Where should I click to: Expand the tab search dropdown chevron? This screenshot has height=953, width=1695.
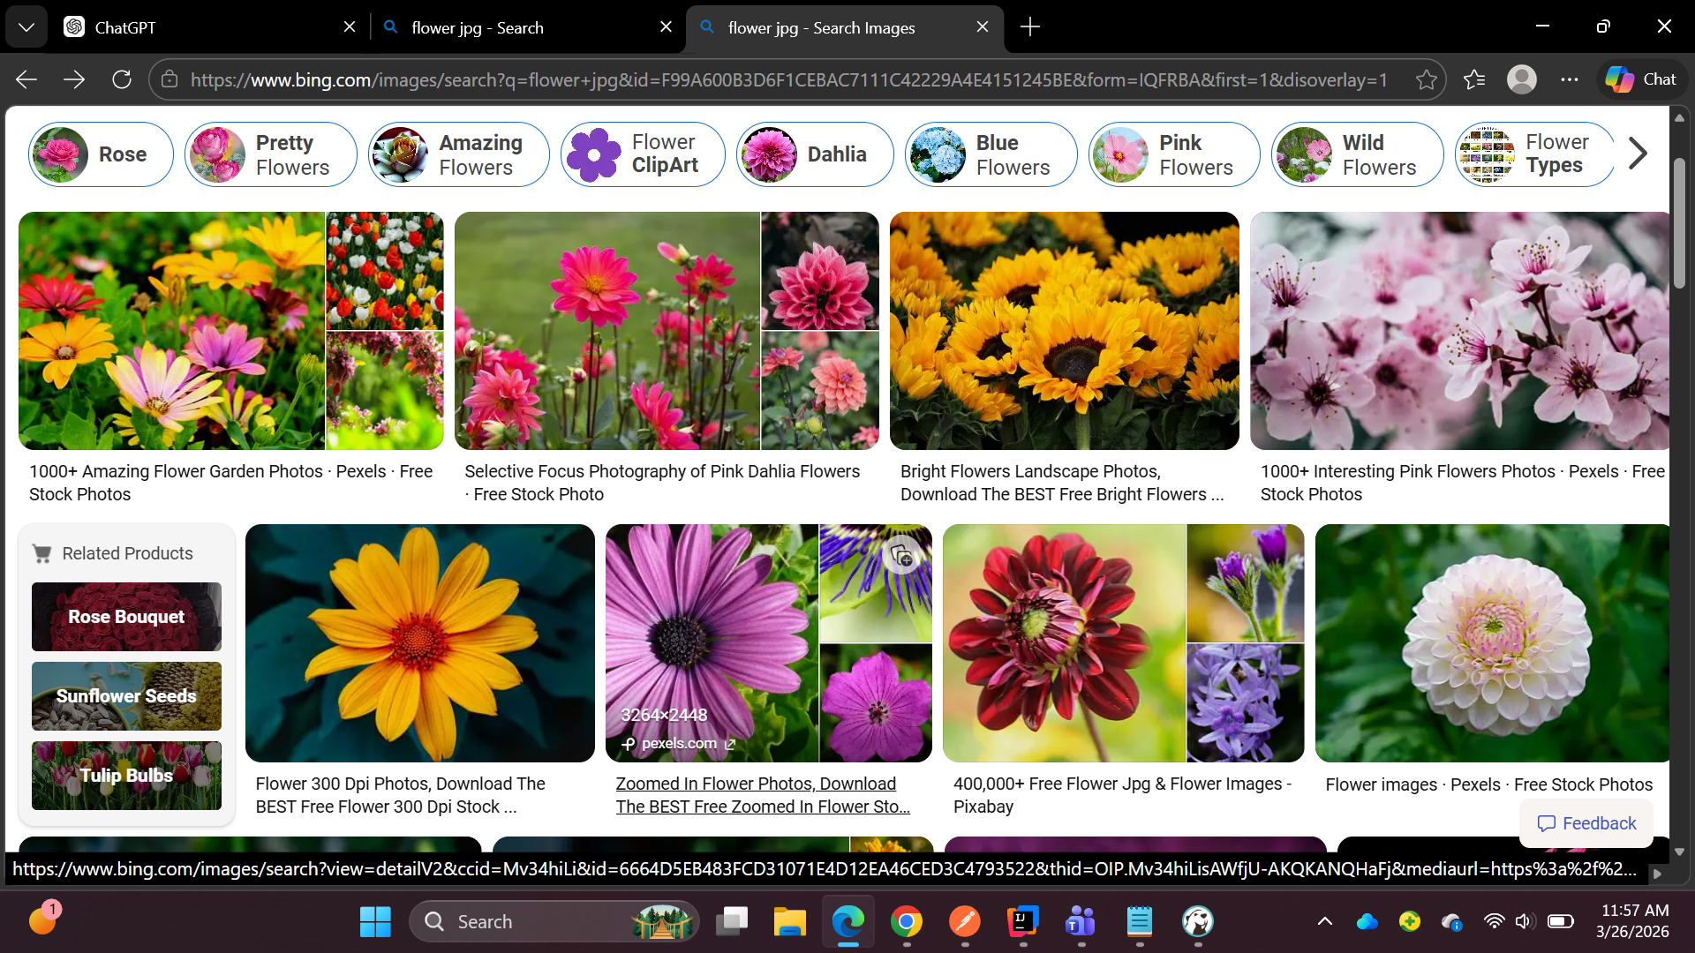[26, 27]
